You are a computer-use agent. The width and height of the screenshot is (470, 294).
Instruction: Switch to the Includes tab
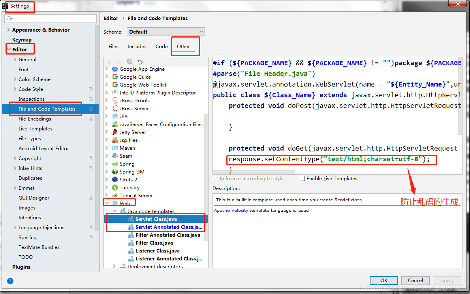point(137,47)
